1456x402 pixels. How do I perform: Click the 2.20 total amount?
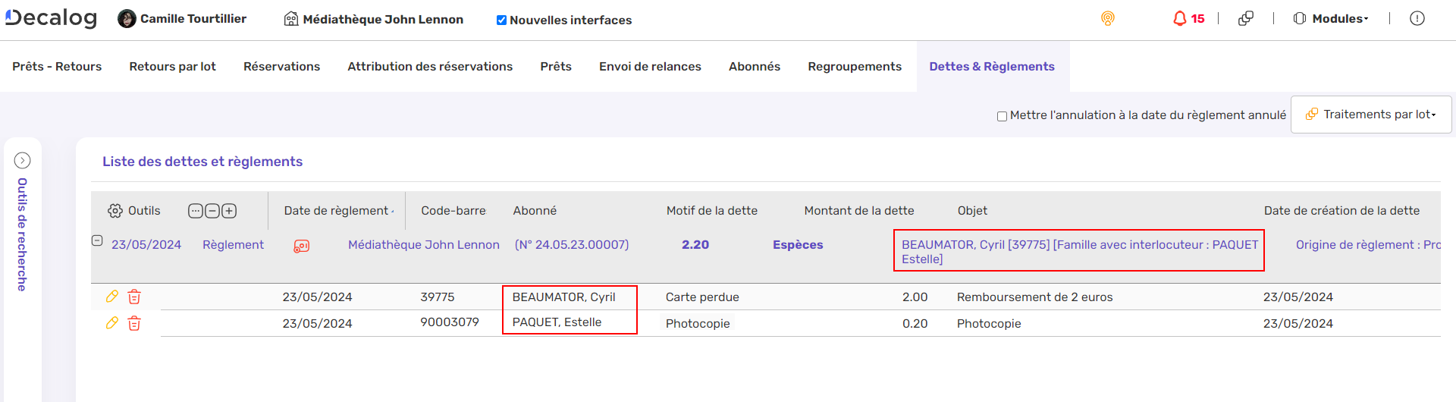(695, 245)
